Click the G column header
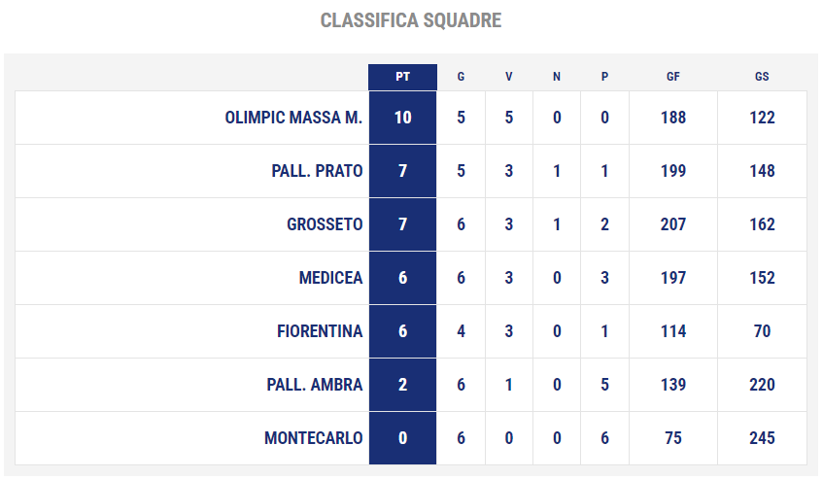 pyautogui.click(x=461, y=77)
